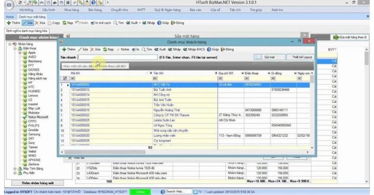Open Xuất dropdown arrow in main toolbar
Image resolution: width=374 pixels, height=195 pixels.
[140, 23]
